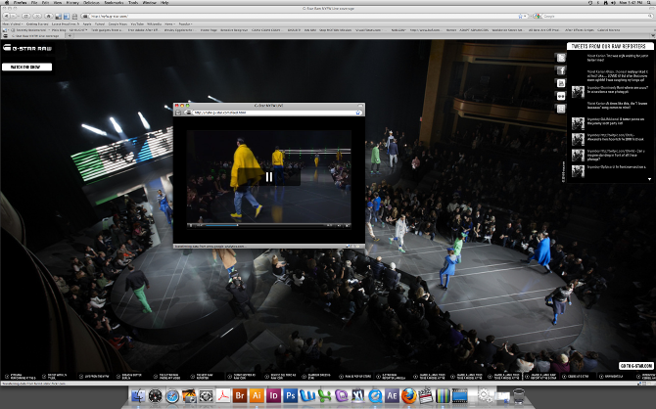Open the Dashboard gauge icon in the Dock
Image resolution: width=656 pixels, height=409 pixels.
[x=155, y=395]
